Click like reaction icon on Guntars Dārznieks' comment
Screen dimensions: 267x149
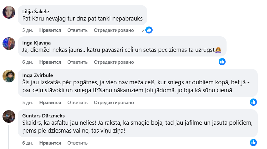[253, 142]
